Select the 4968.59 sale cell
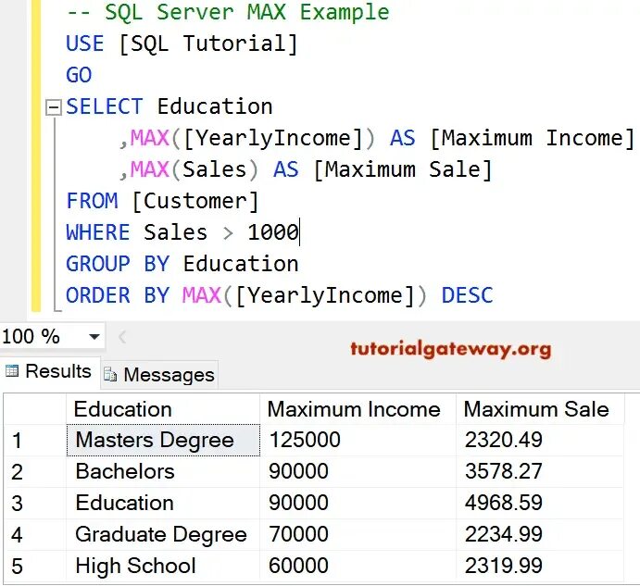 pos(540,504)
